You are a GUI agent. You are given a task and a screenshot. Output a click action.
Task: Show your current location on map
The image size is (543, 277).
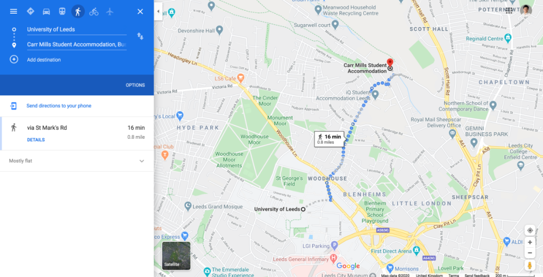[x=530, y=230]
